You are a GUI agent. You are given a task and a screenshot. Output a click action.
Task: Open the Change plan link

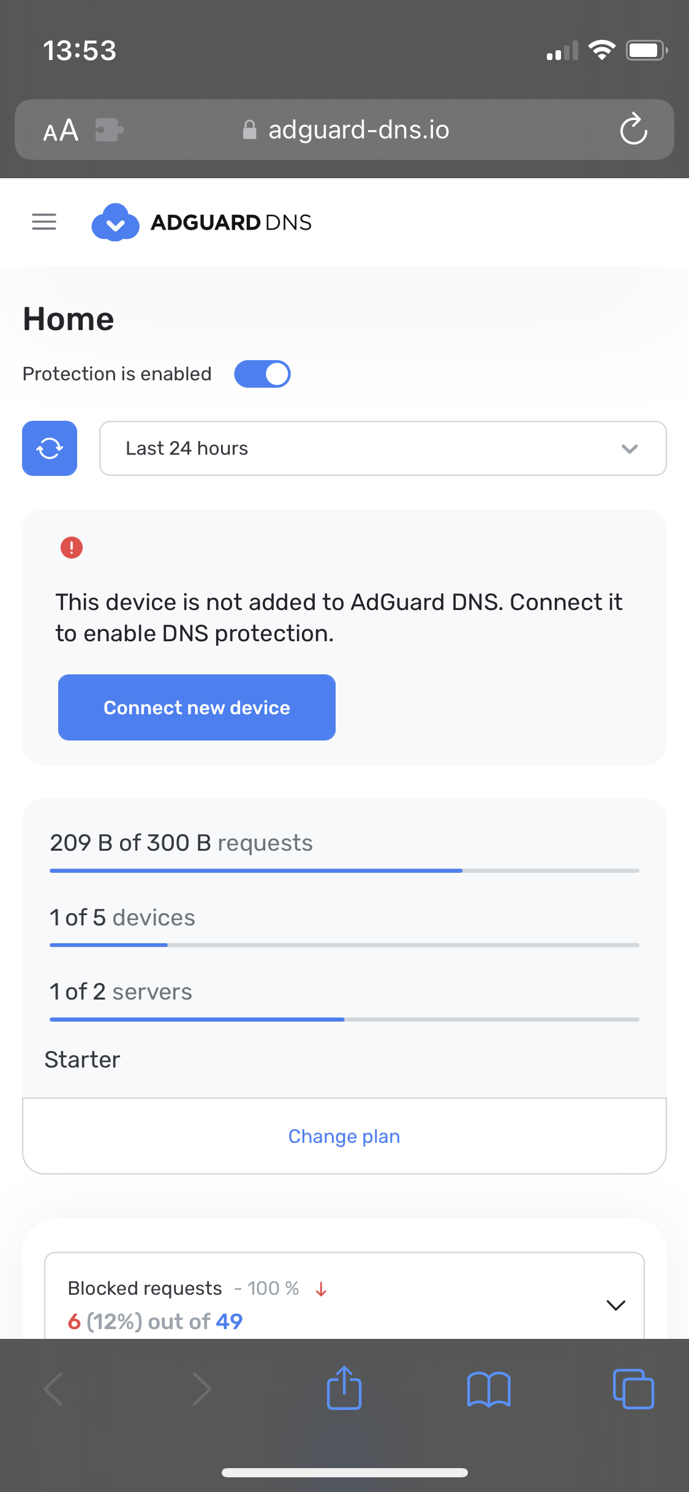click(x=344, y=1136)
